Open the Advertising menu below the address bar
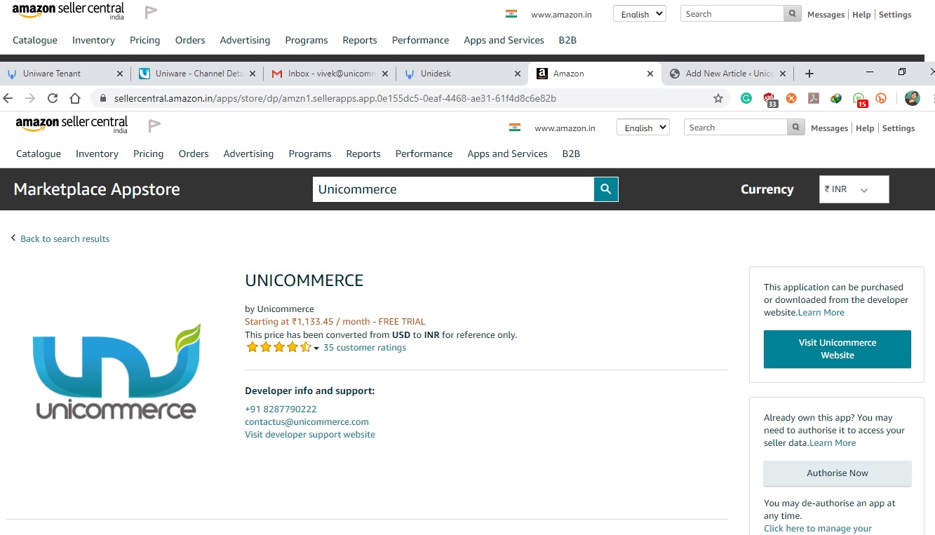Screen dimensions: 935x535 pyautogui.click(x=248, y=154)
